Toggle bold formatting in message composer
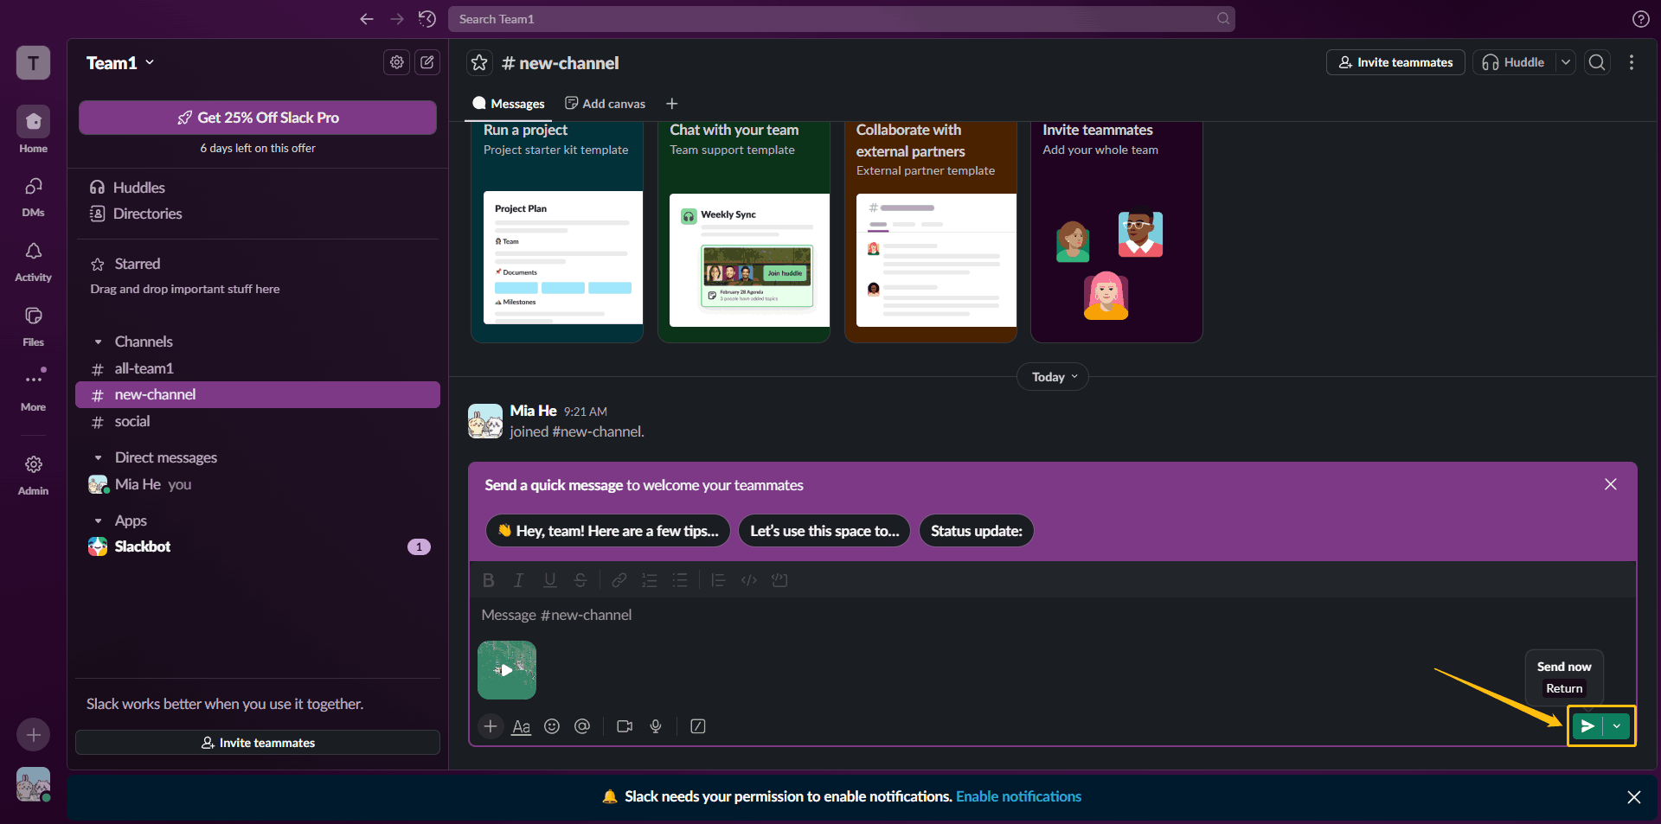This screenshot has width=1661, height=824. pos(489,580)
